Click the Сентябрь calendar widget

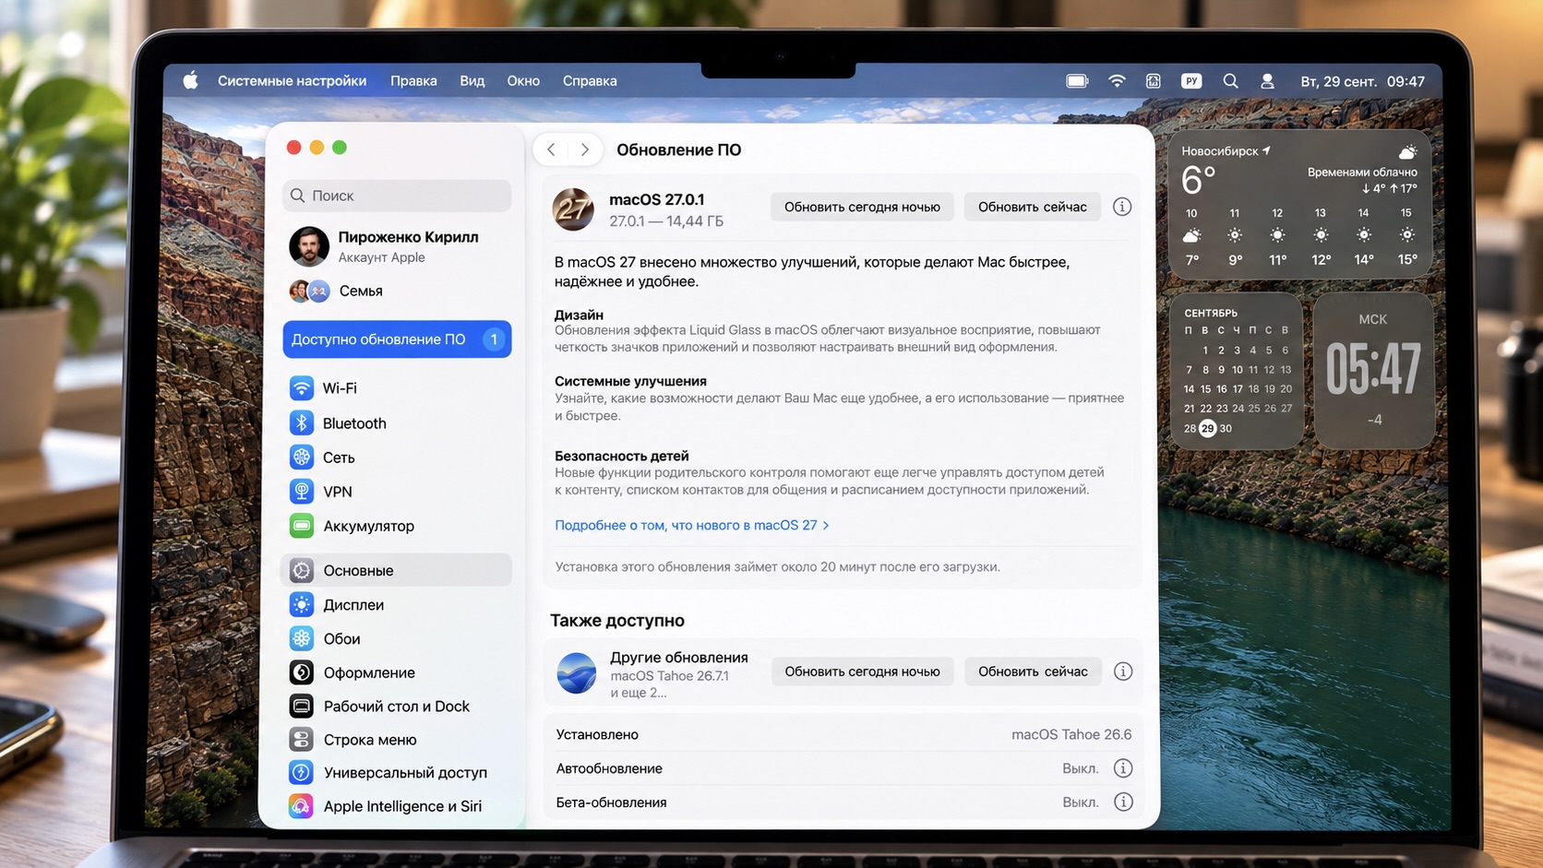click(1236, 371)
